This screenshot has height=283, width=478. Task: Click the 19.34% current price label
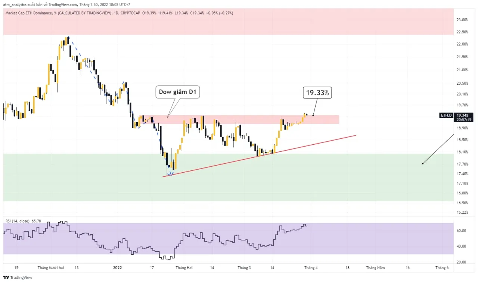[462, 115]
